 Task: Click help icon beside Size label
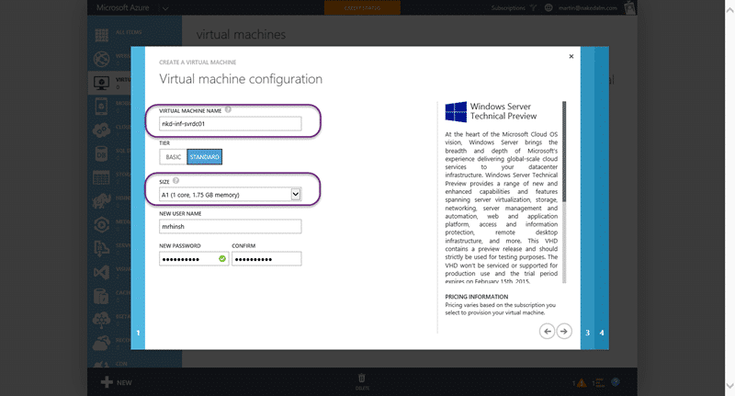pos(175,180)
